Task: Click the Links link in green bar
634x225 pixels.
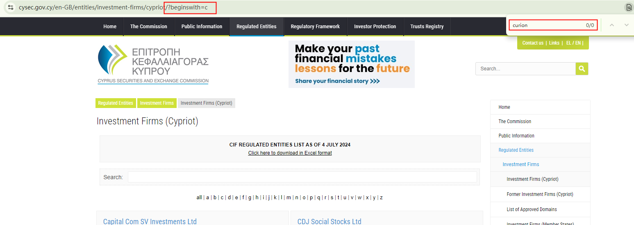Action: [x=554, y=43]
